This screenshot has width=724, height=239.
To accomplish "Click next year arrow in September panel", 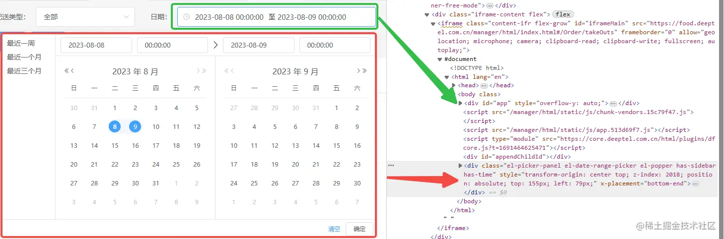I will tap(364, 71).
